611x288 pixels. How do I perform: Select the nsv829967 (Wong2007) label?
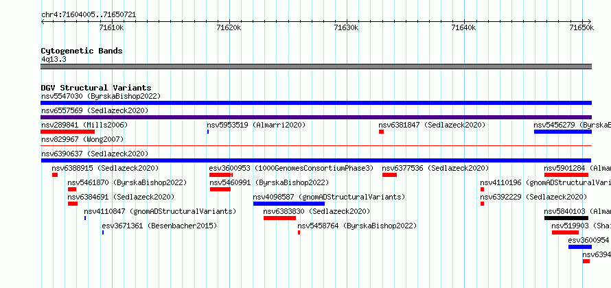(x=82, y=139)
